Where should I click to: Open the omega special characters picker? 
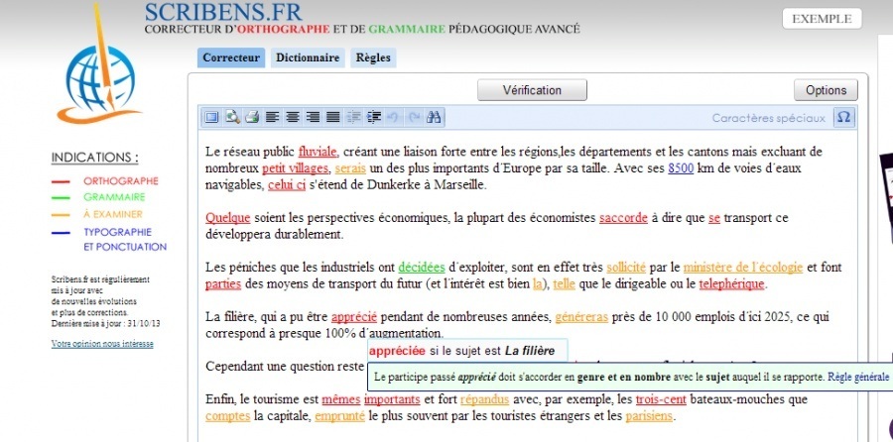pyautogui.click(x=843, y=117)
